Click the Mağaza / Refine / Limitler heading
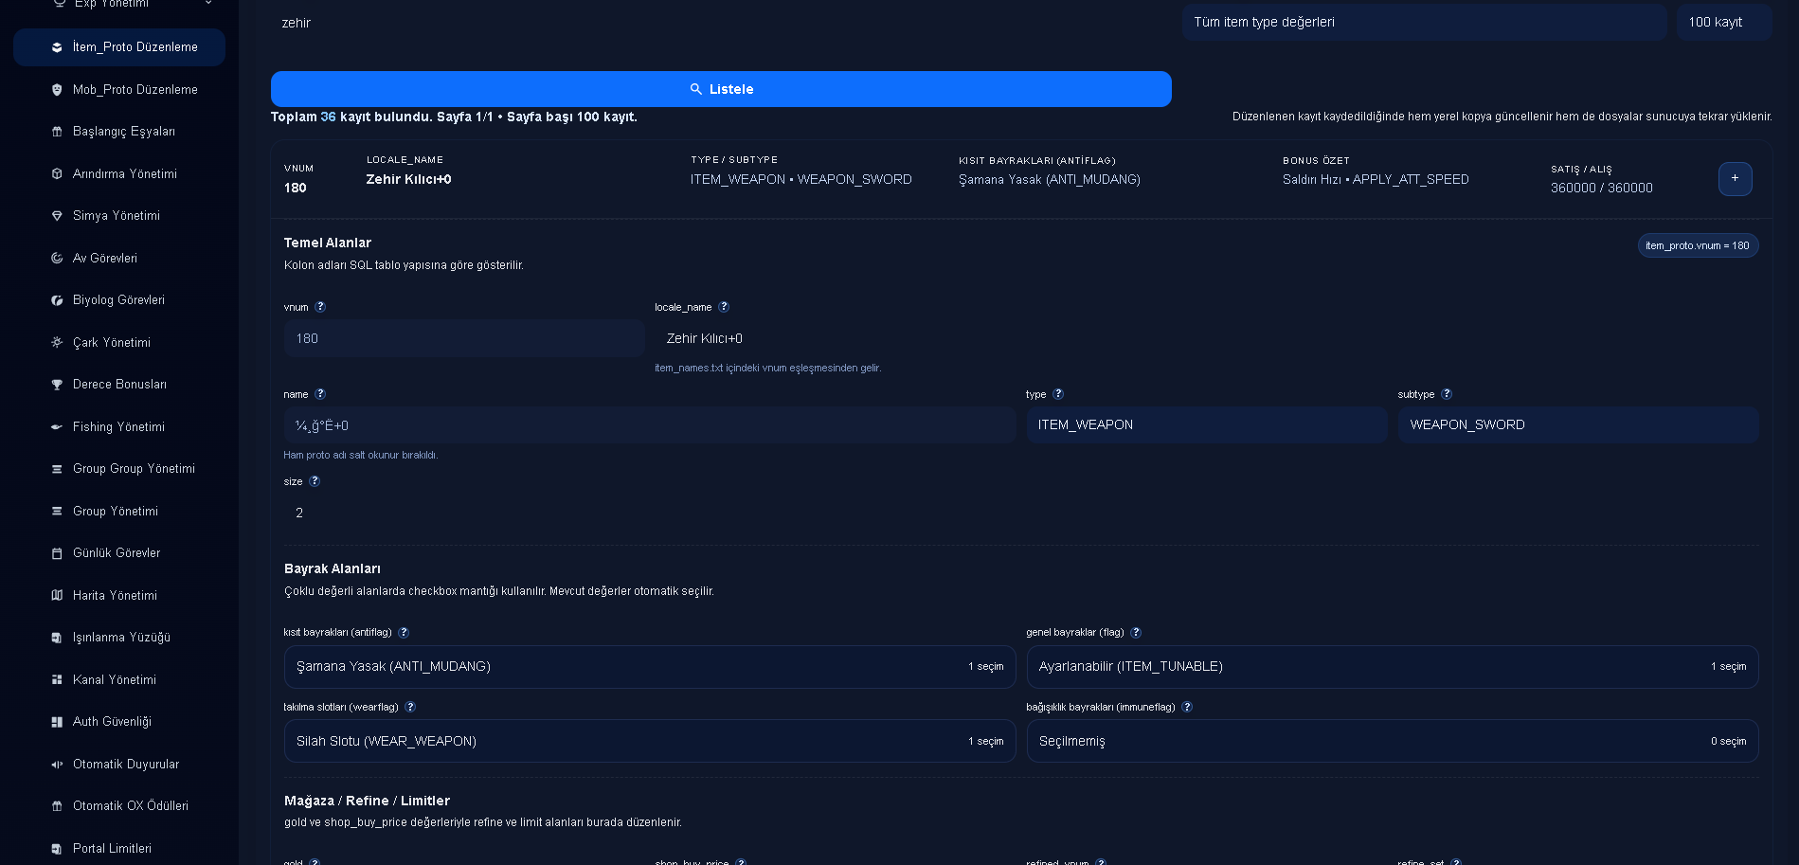The height and width of the screenshot is (865, 1799). pyautogui.click(x=367, y=801)
